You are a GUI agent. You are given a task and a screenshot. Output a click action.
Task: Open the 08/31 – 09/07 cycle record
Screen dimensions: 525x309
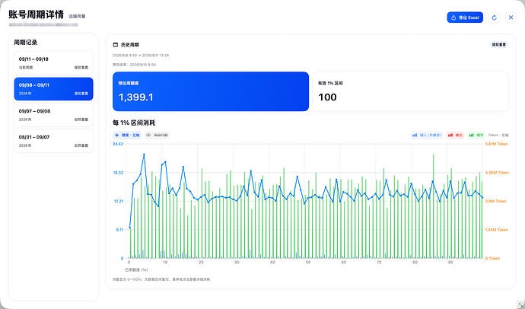pos(53,141)
